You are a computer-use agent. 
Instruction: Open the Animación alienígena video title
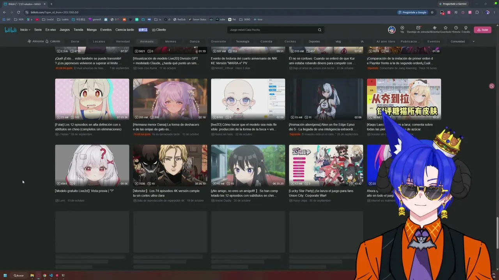tap(322, 127)
